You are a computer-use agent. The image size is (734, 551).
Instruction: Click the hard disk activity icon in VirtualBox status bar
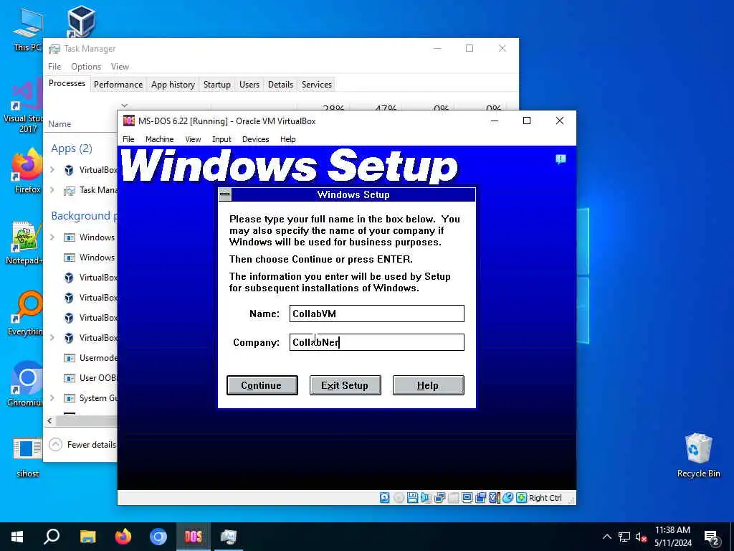(384, 498)
